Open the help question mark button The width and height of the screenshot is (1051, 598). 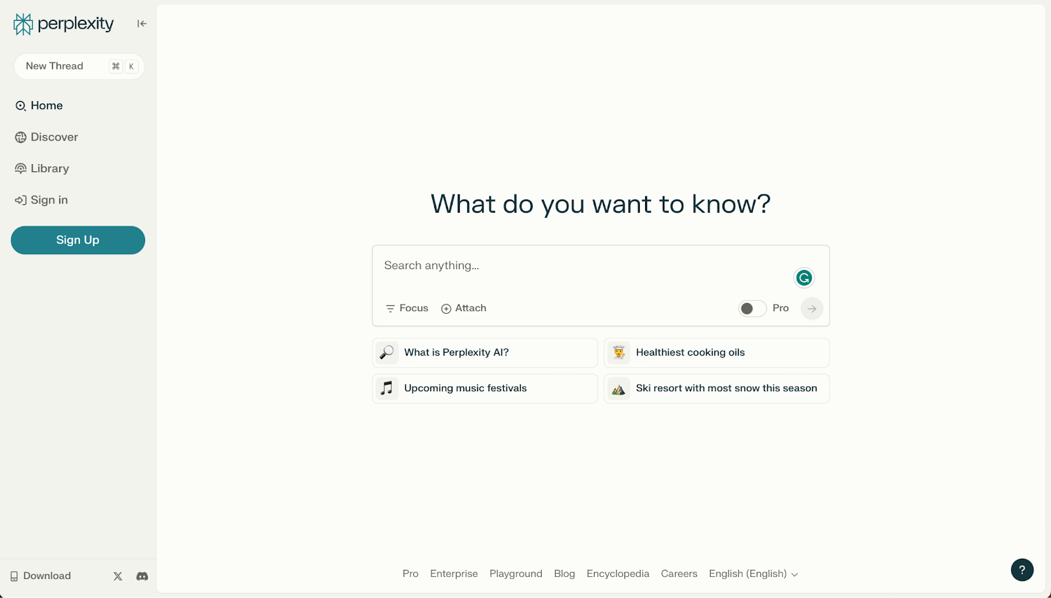[x=1022, y=570]
